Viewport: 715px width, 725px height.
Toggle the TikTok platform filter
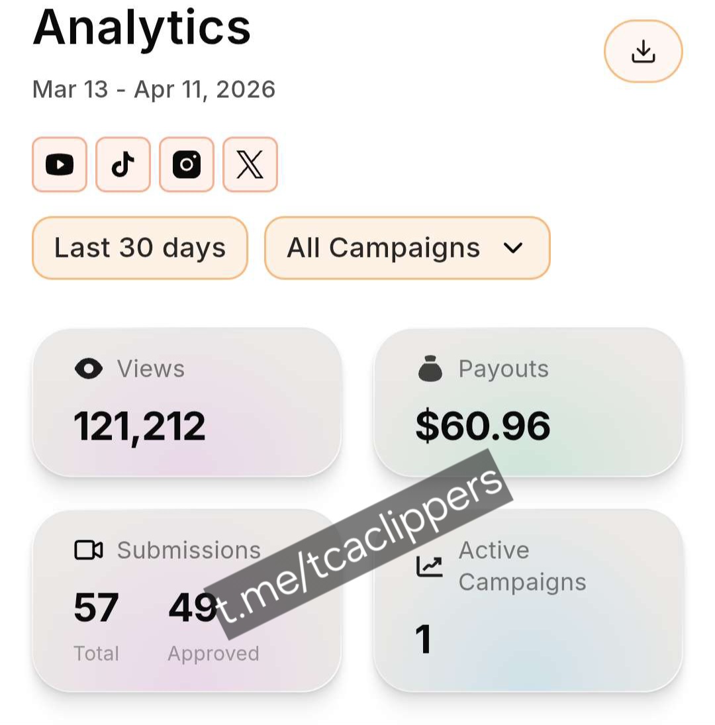(123, 165)
